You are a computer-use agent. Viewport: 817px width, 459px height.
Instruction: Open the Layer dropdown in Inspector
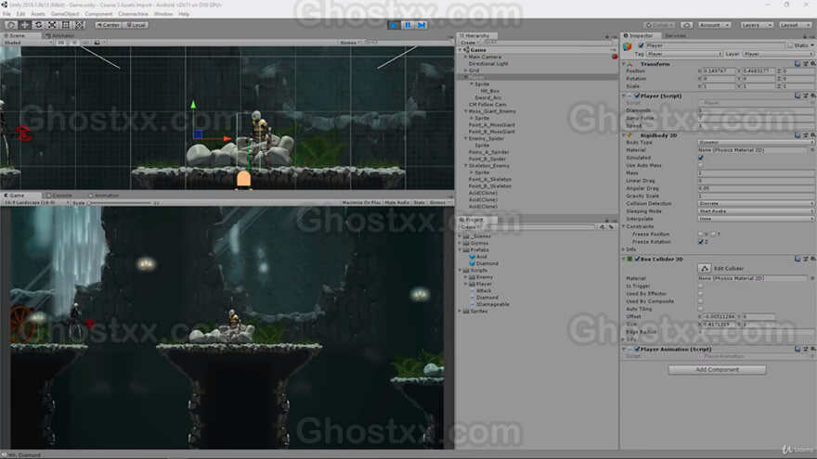click(778, 54)
